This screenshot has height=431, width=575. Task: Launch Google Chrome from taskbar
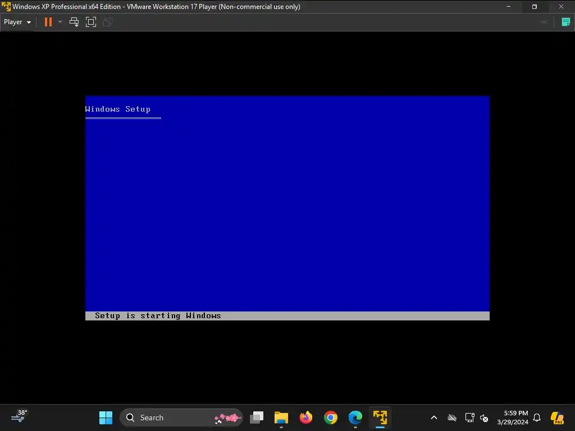[x=330, y=418]
